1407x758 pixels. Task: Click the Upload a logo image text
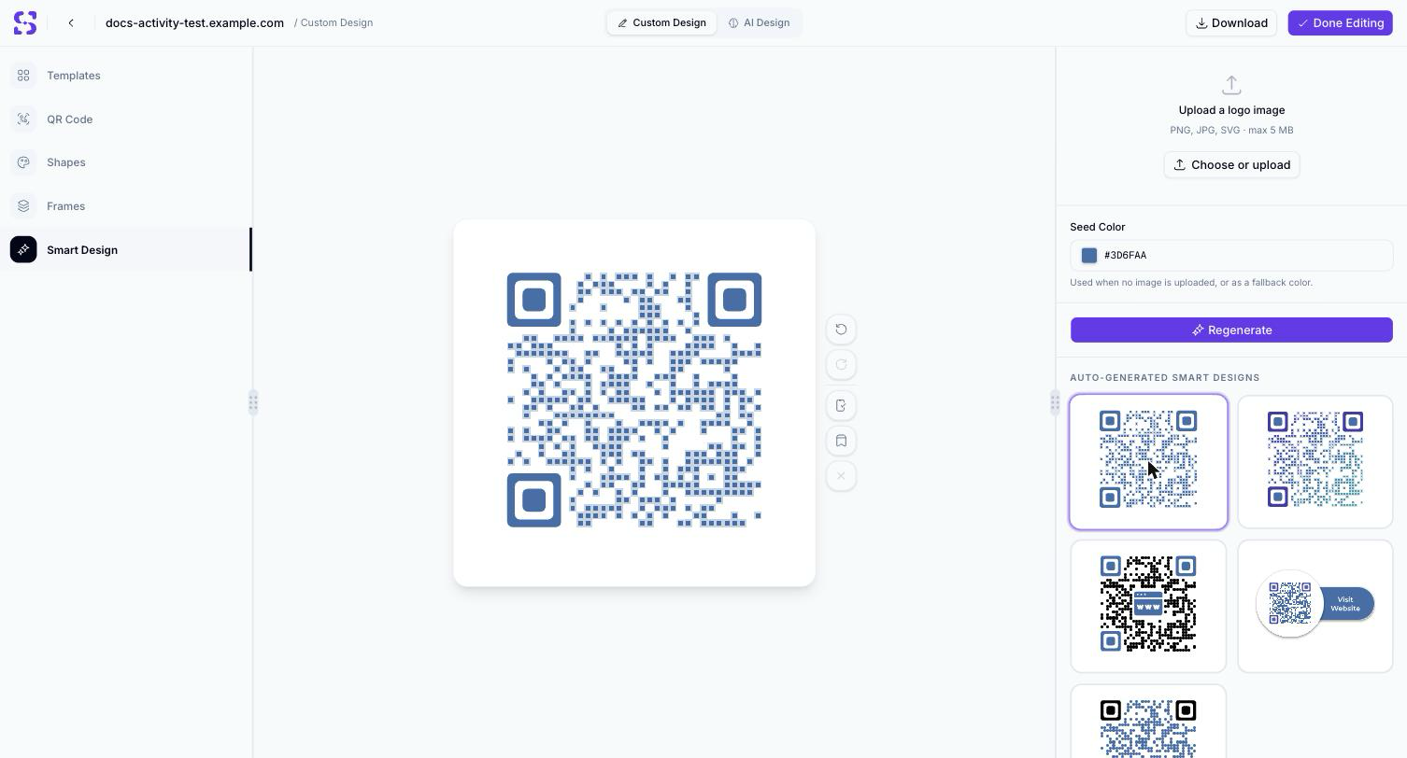pos(1231,110)
